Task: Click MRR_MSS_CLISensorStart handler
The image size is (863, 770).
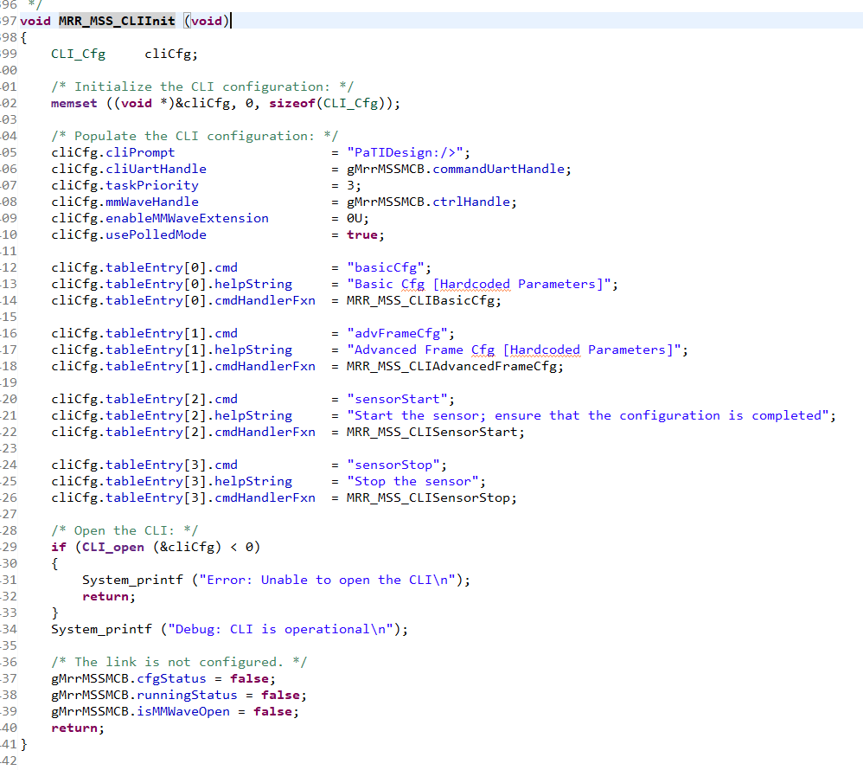Action: click(x=432, y=432)
